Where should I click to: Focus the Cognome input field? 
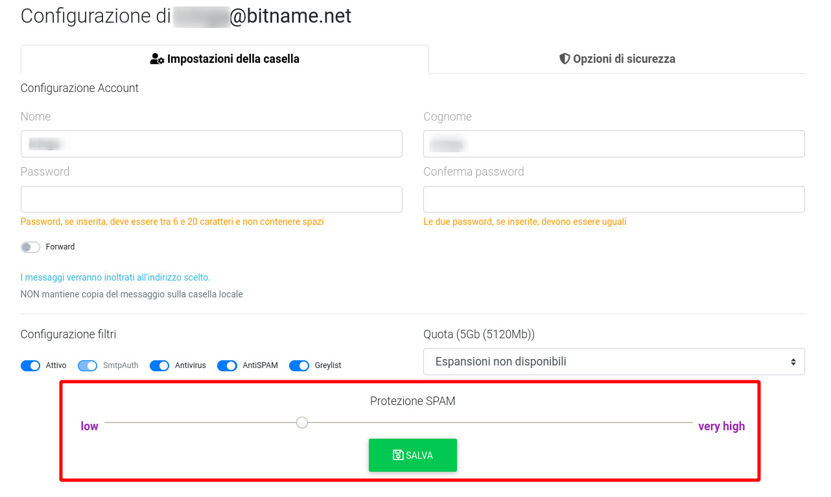click(614, 144)
